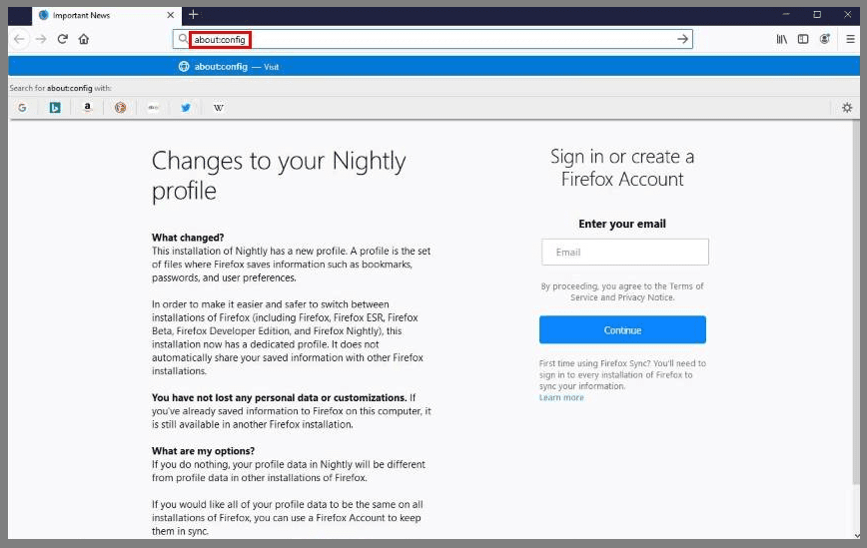Open search settings gear icon
This screenshot has width=867, height=548.
coord(847,108)
